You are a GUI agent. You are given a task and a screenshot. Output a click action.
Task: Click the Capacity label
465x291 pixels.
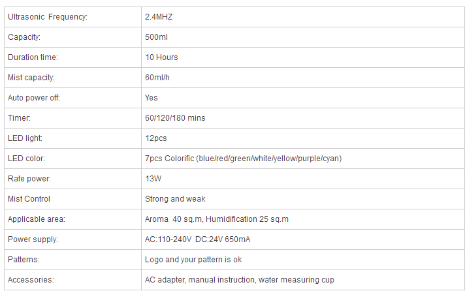[24, 37]
